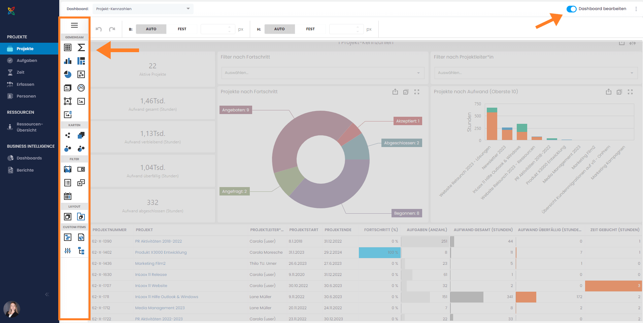Select the Image widget tool

[81, 101]
